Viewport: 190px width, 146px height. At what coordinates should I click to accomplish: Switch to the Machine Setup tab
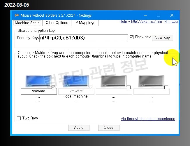coord(27,23)
